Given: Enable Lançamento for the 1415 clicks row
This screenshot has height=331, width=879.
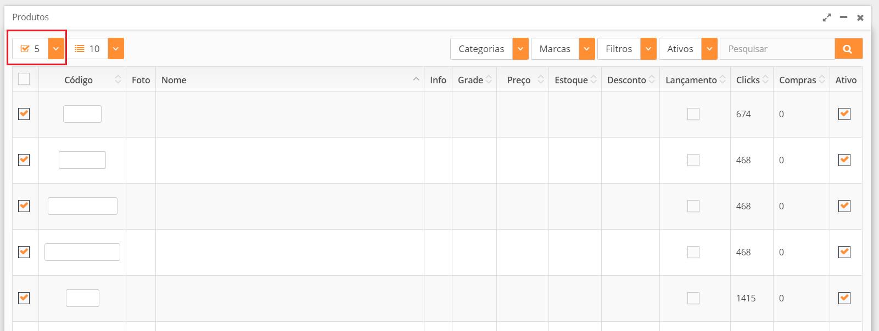Looking at the screenshot, I should tap(693, 298).
